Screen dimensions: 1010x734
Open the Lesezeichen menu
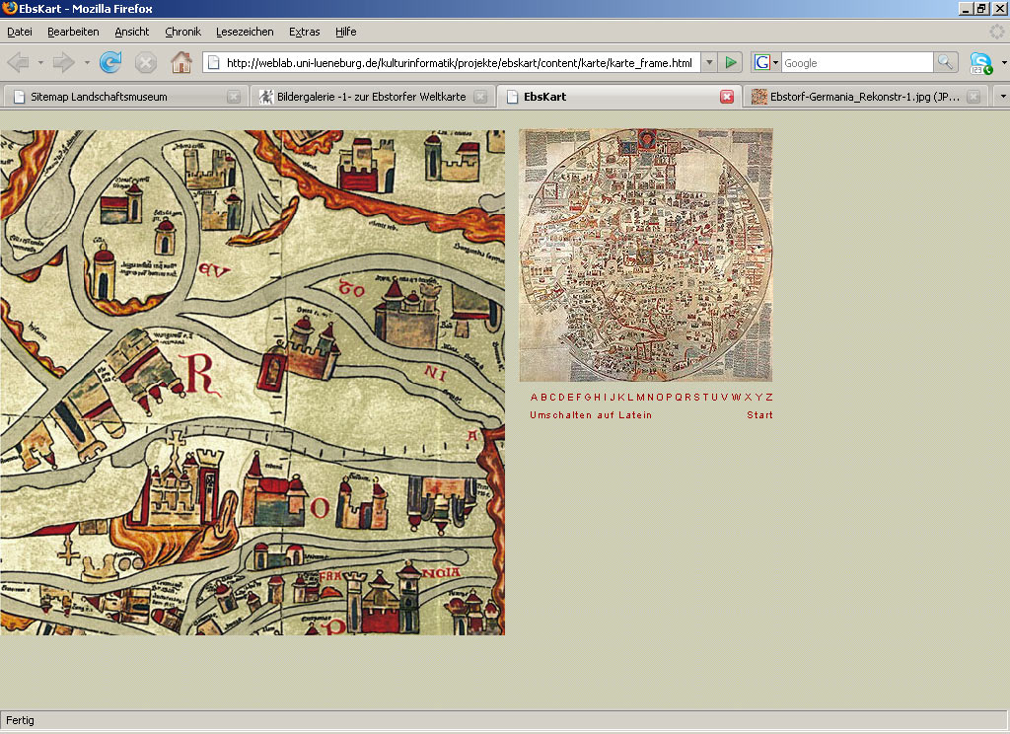coord(245,32)
